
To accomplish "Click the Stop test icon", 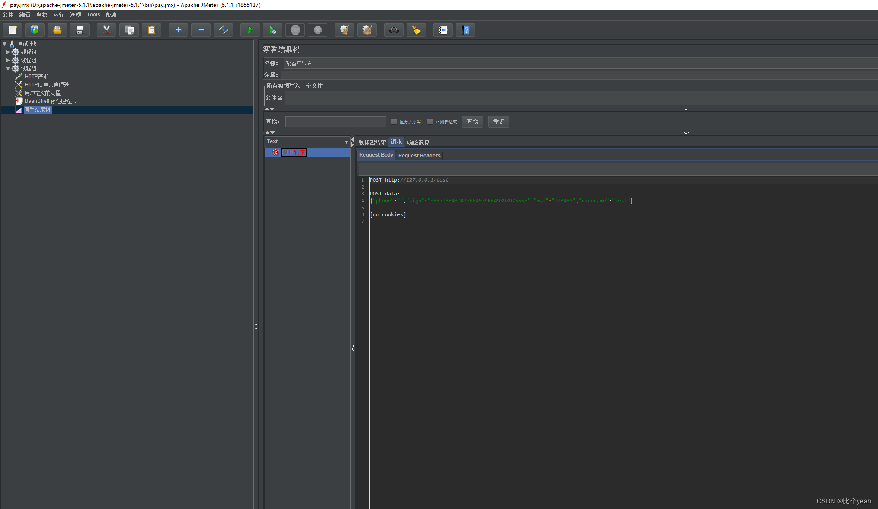I will pos(295,30).
